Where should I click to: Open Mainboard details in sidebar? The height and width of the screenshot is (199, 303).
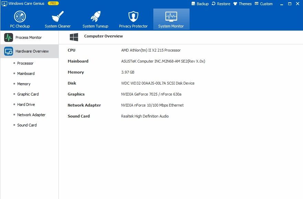(x=26, y=74)
